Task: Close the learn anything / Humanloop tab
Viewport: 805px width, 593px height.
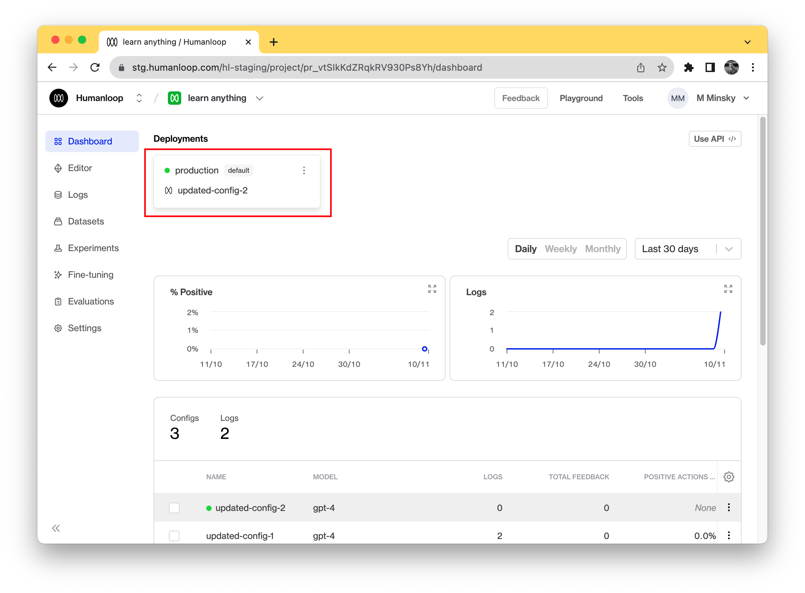Action: [248, 42]
